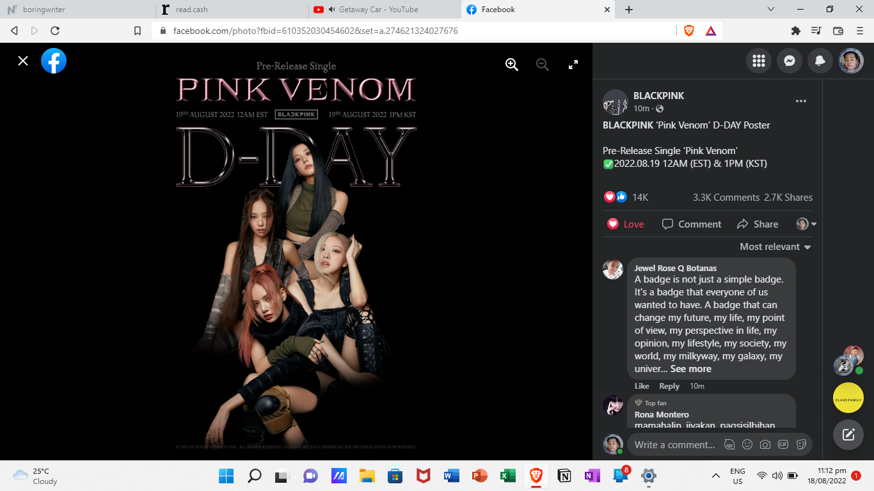The image size is (874, 491).
Task: Insert an avatar sticker in the comment
Action: (x=729, y=444)
